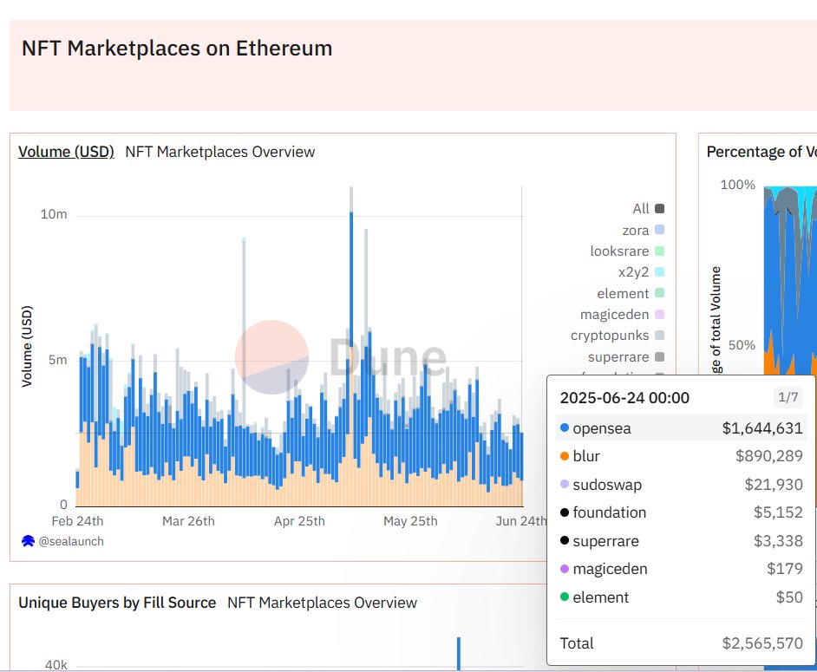The image size is (817, 672).
Task: Toggle the element legend entry in the chart legend
Action: (x=631, y=293)
